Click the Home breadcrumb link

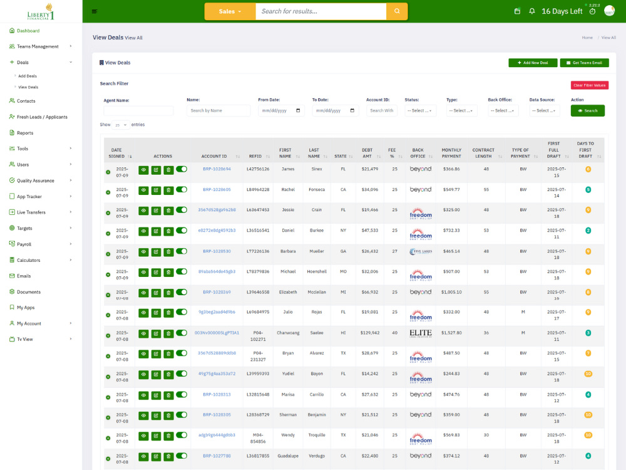(x=587, y=38)
